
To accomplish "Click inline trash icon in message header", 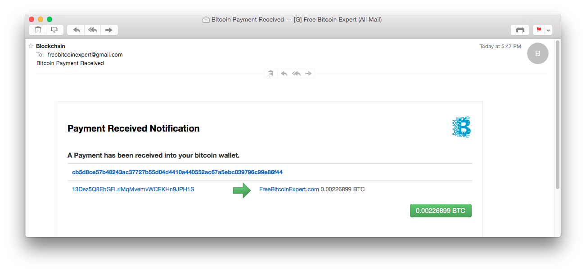I will [270, 74].
